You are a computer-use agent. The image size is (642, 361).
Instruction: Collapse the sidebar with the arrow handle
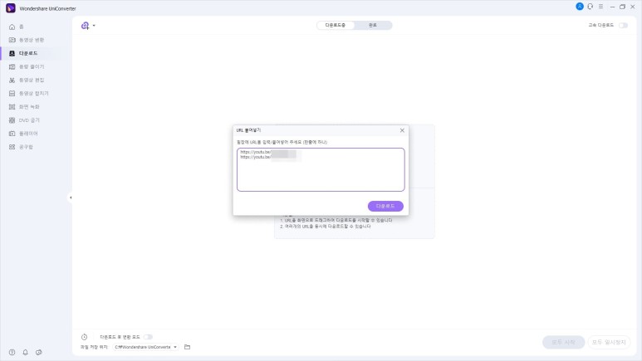(x=71, y=198)
